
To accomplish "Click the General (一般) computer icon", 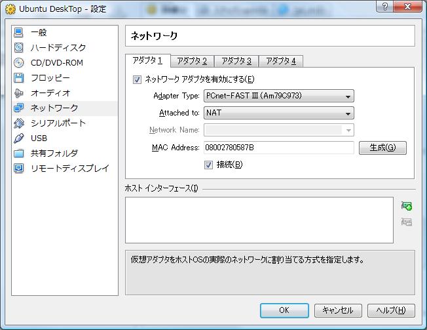I will (18, 32).
